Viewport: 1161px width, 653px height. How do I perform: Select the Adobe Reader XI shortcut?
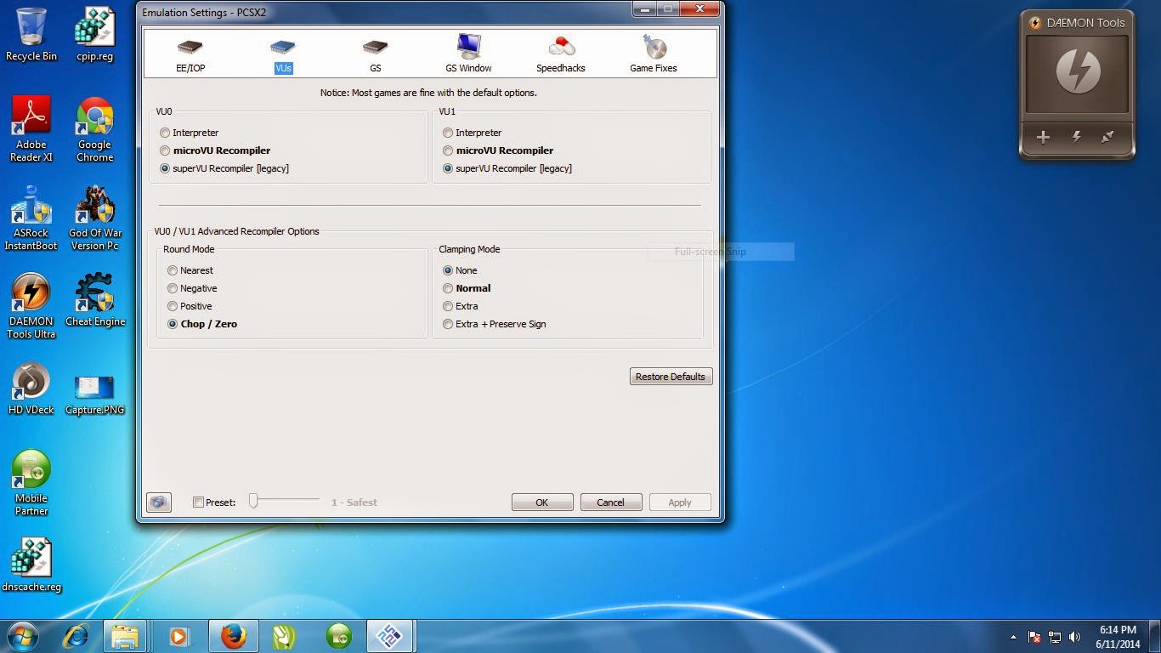pos(31,128)
